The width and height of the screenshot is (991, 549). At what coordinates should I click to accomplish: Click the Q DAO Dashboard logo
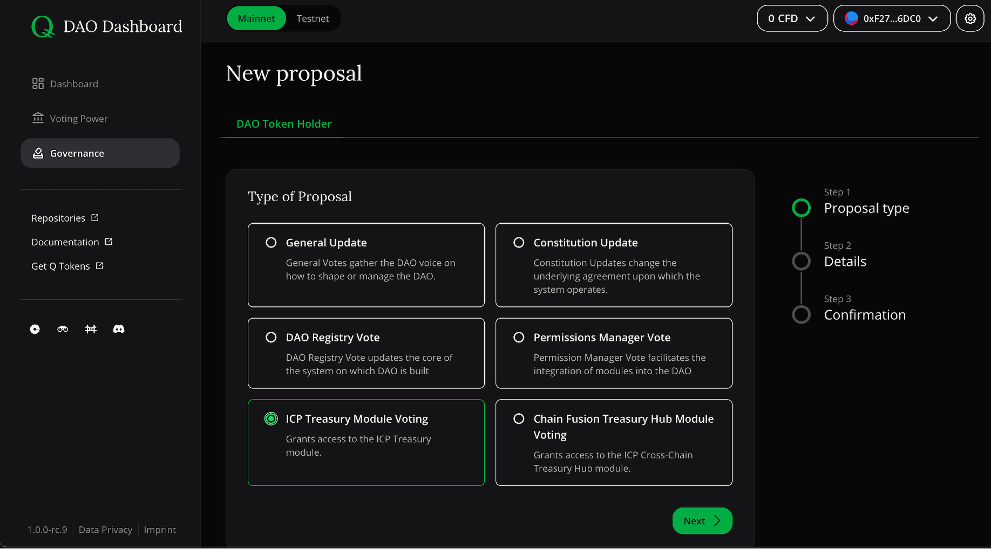click(x=106, y=26)
